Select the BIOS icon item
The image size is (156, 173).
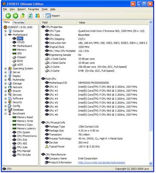pos(14,61)
